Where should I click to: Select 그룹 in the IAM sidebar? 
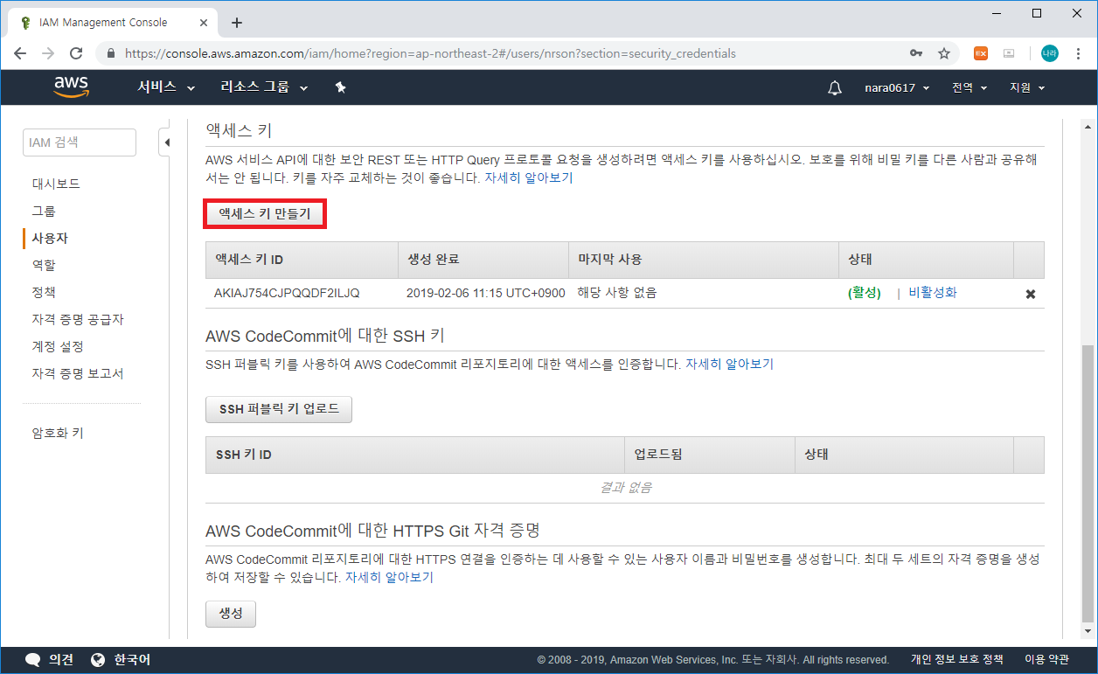pos(44,211)
